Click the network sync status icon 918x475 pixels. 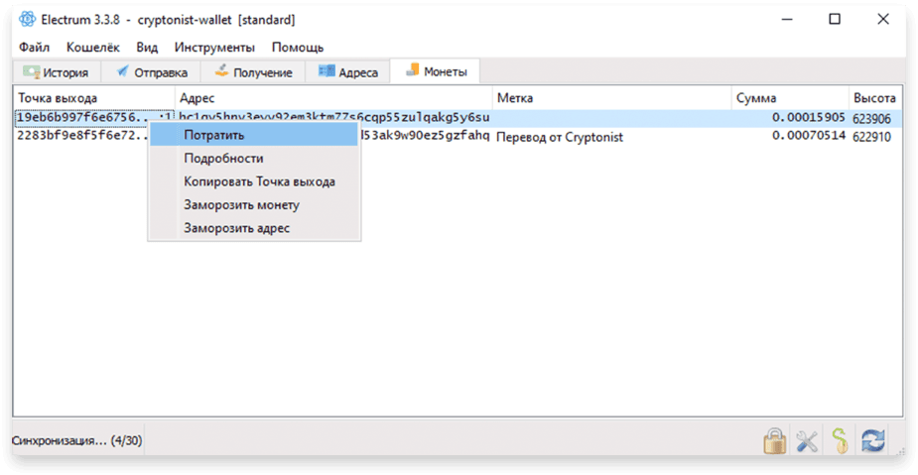tap(872, 440)
